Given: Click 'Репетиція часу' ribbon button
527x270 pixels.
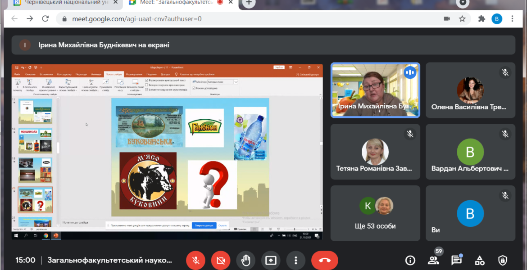Looking at the screenshot, I should click(120, 85).
